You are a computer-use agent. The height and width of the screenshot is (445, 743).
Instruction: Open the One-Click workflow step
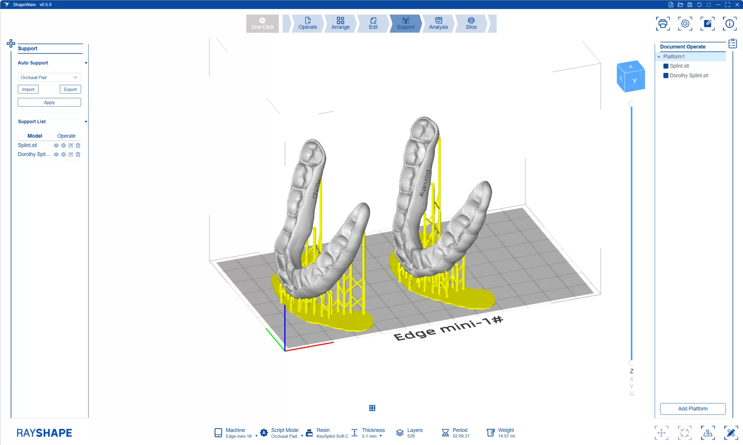click(x=262, y=23)
